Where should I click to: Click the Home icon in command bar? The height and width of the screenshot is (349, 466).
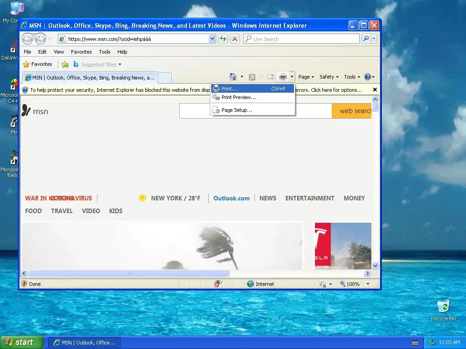click(233, 77)
